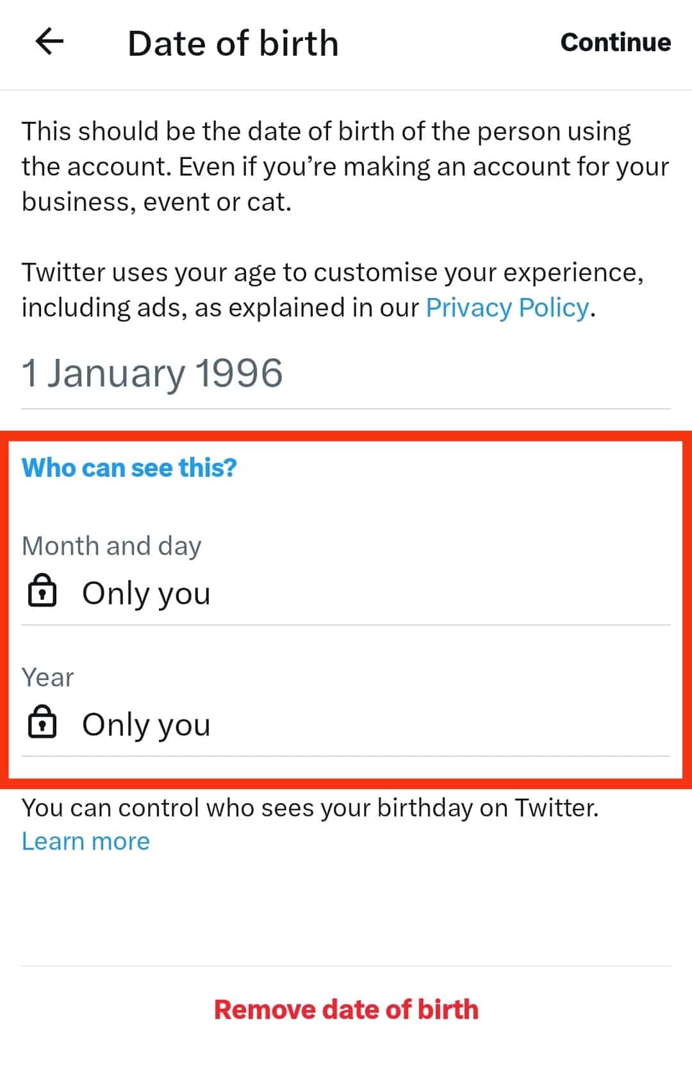
Task: Edit the 1 January 1996 date field
Action: point(152,373)
